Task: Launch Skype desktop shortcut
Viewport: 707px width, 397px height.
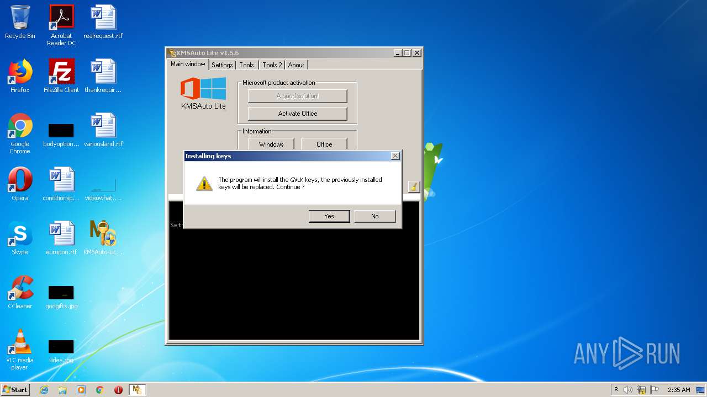Action: (x=20, y=238)
